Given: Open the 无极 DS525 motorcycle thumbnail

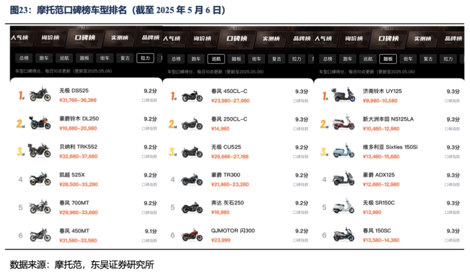Looking at the screenshot, I should pyautogui.click(x=40, y=94).
